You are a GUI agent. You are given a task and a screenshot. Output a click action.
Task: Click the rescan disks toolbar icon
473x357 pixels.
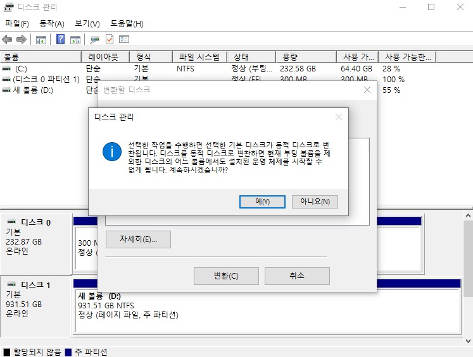94,39
